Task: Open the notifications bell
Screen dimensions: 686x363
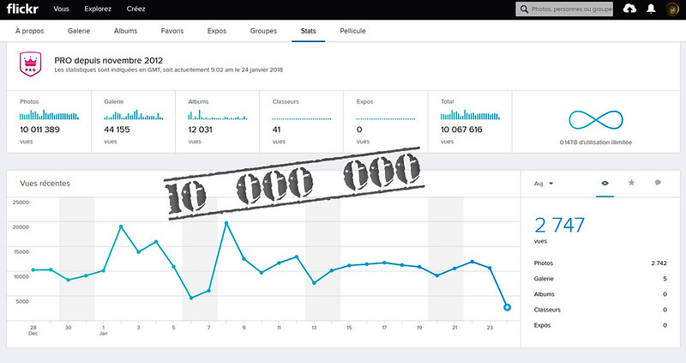Action: click(651, 9)
